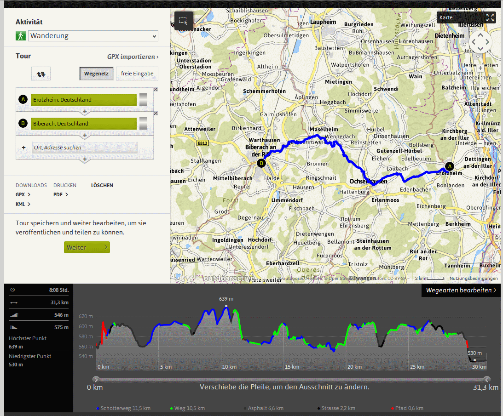
Task: Enable Wegenetz routing mode
Action: click(96, 74)
